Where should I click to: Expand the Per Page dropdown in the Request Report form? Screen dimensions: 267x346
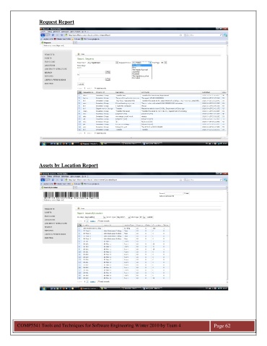click(x=165, y=63)
